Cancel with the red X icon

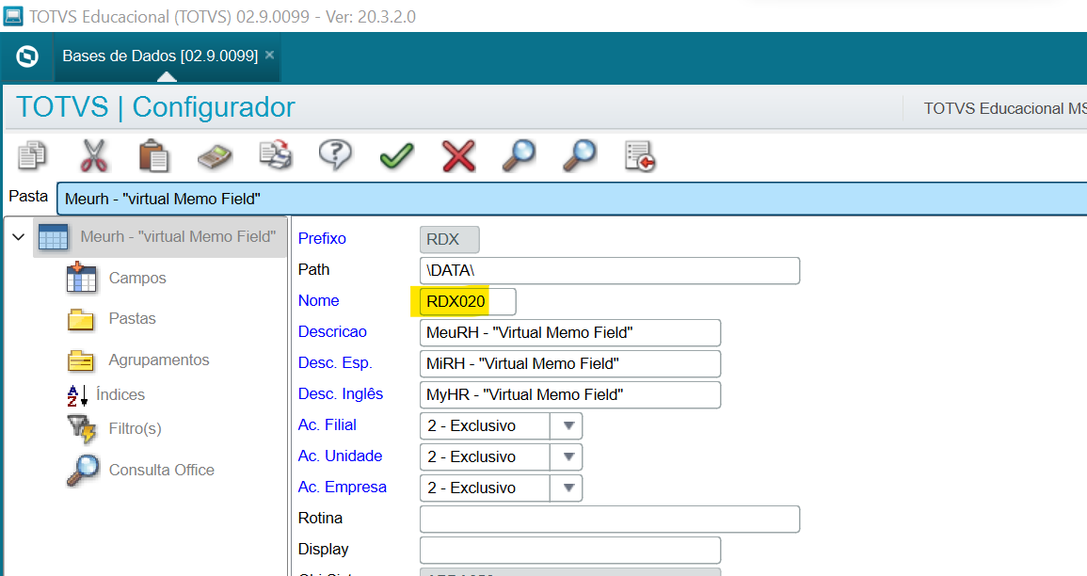pyautogui.click(x=458, y=156)
